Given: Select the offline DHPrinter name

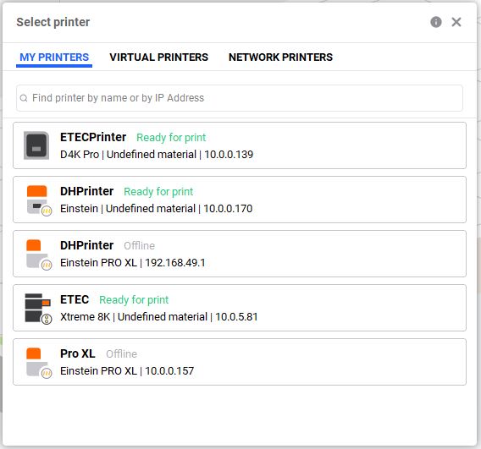Looking at the screenshot, I should tap(87, 245).
